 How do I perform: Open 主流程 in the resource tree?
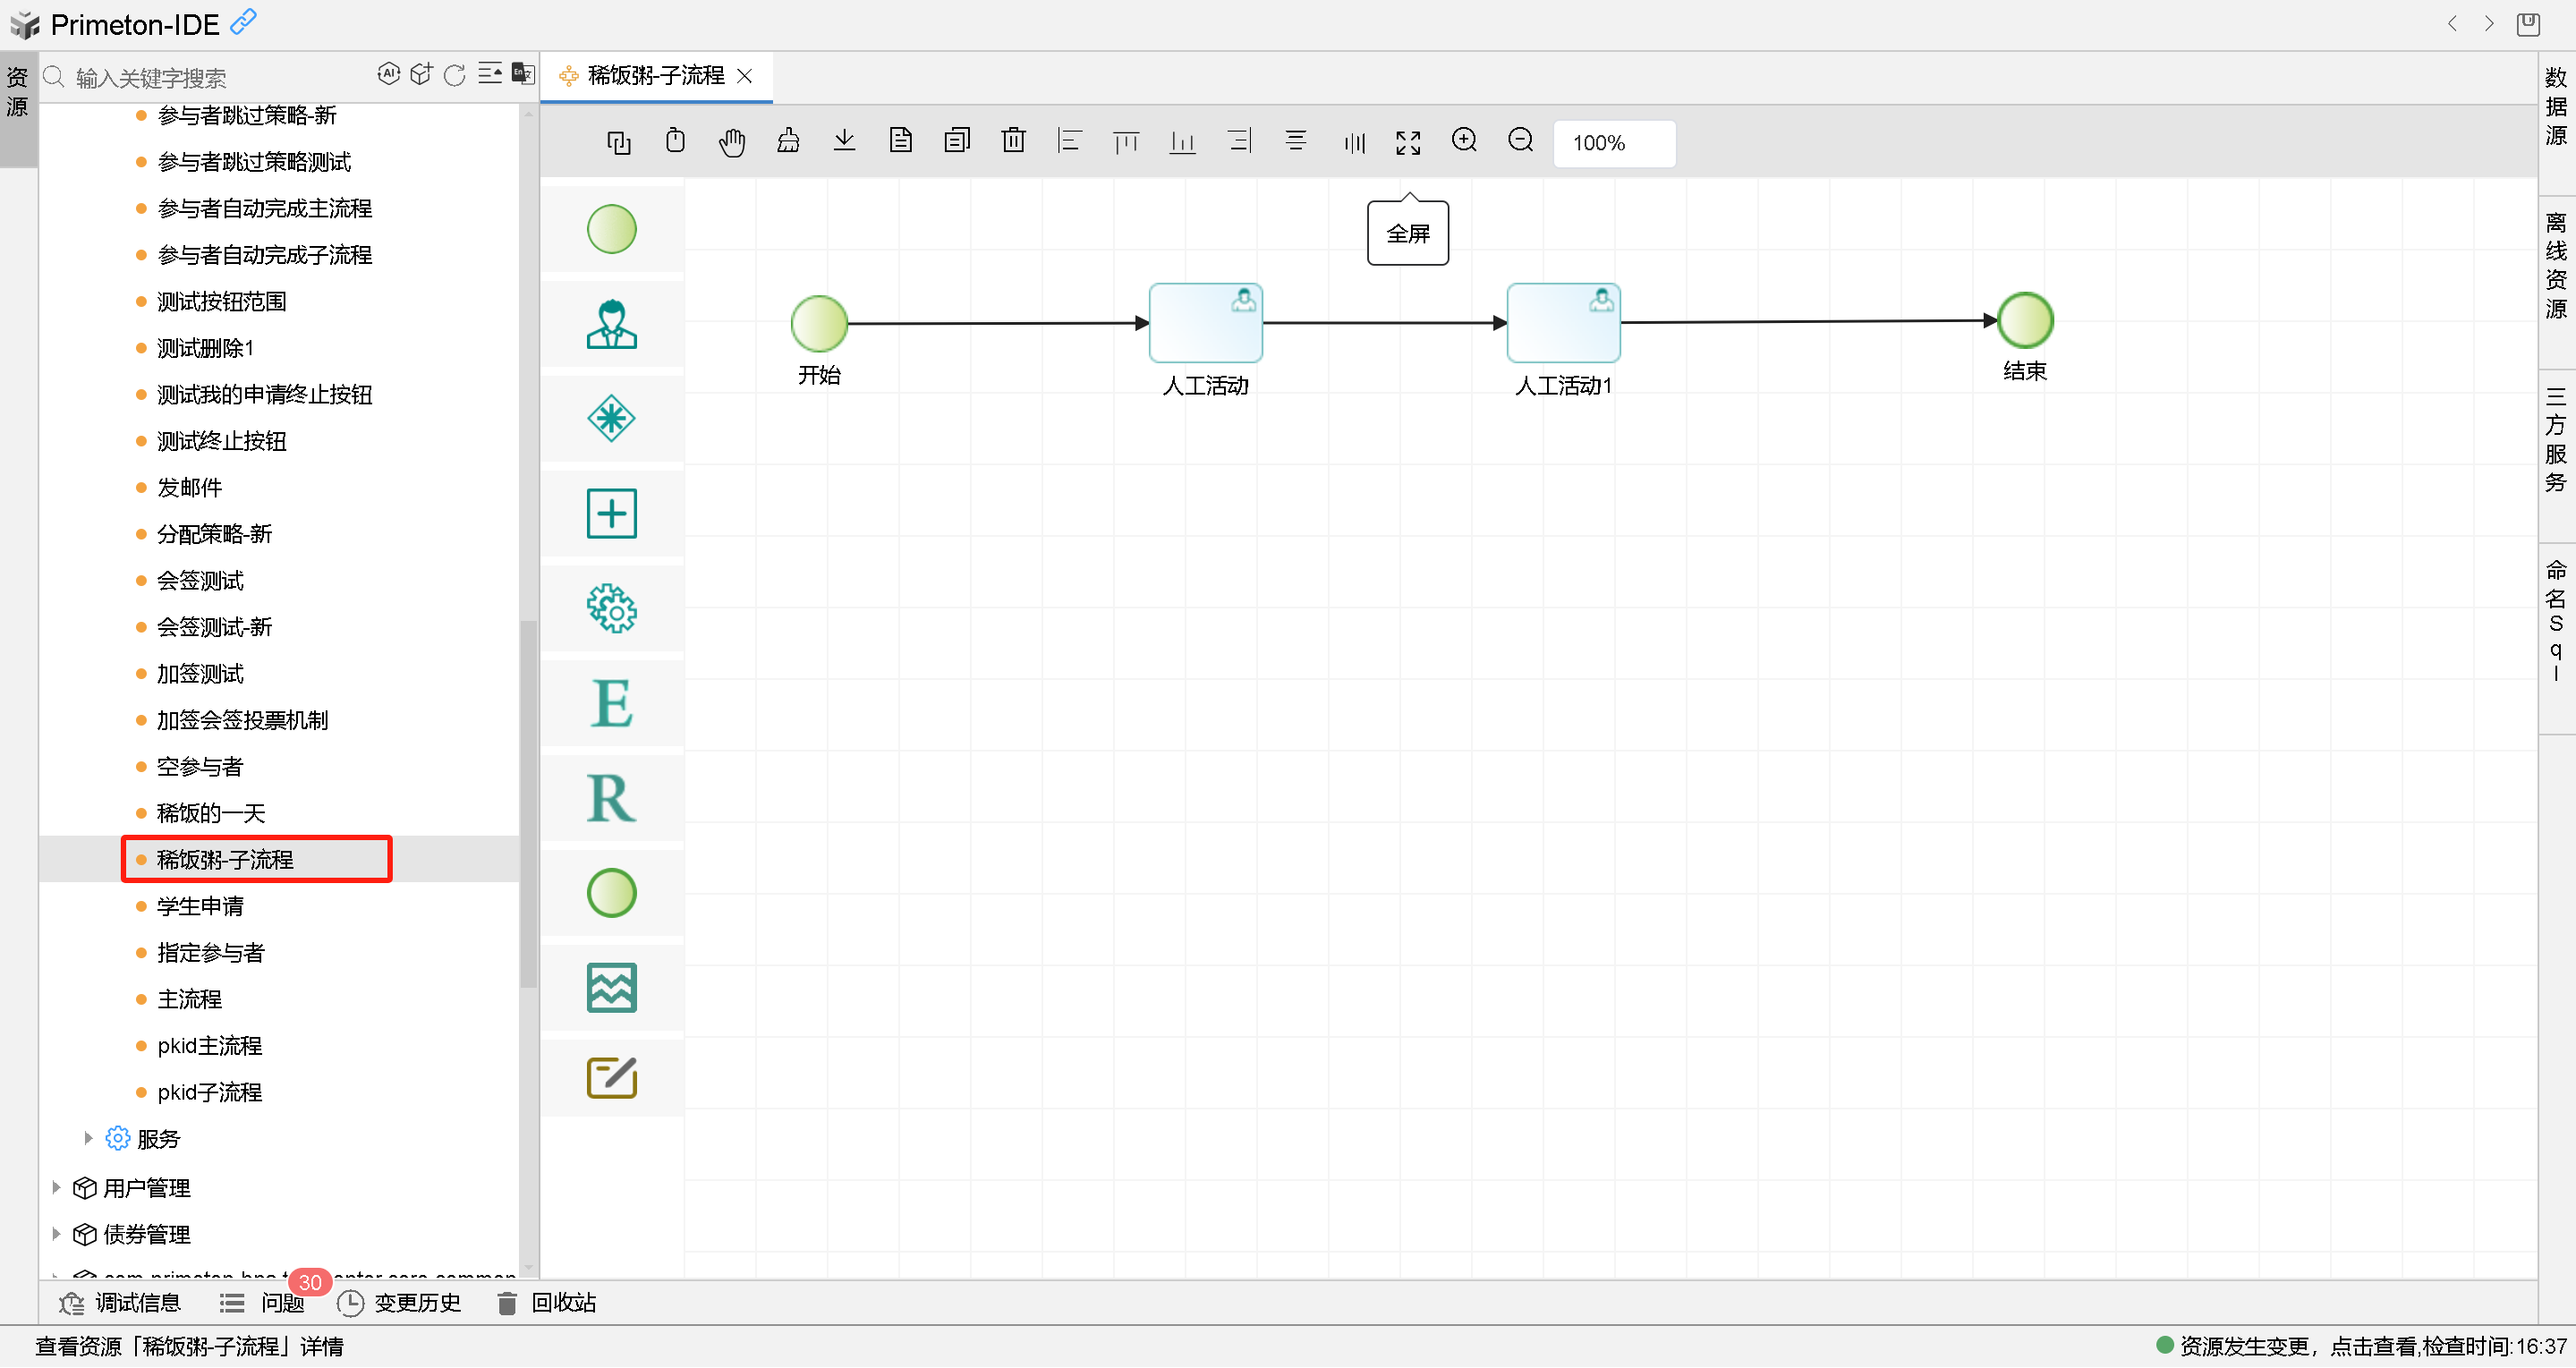point(189,999)
